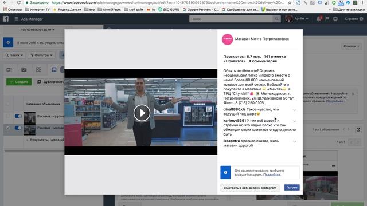Open settings gear in Ads Manager header
Screen dimensions: 367x206
pyautogui.click(x=335, y=19)
